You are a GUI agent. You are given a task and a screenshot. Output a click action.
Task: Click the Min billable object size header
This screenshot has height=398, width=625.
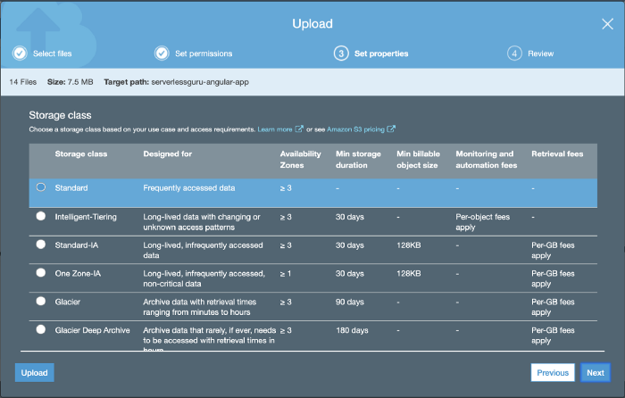tap(418, 160)
